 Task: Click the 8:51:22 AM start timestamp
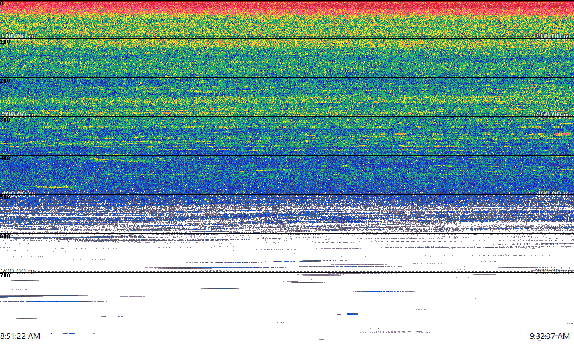point(20,336)
